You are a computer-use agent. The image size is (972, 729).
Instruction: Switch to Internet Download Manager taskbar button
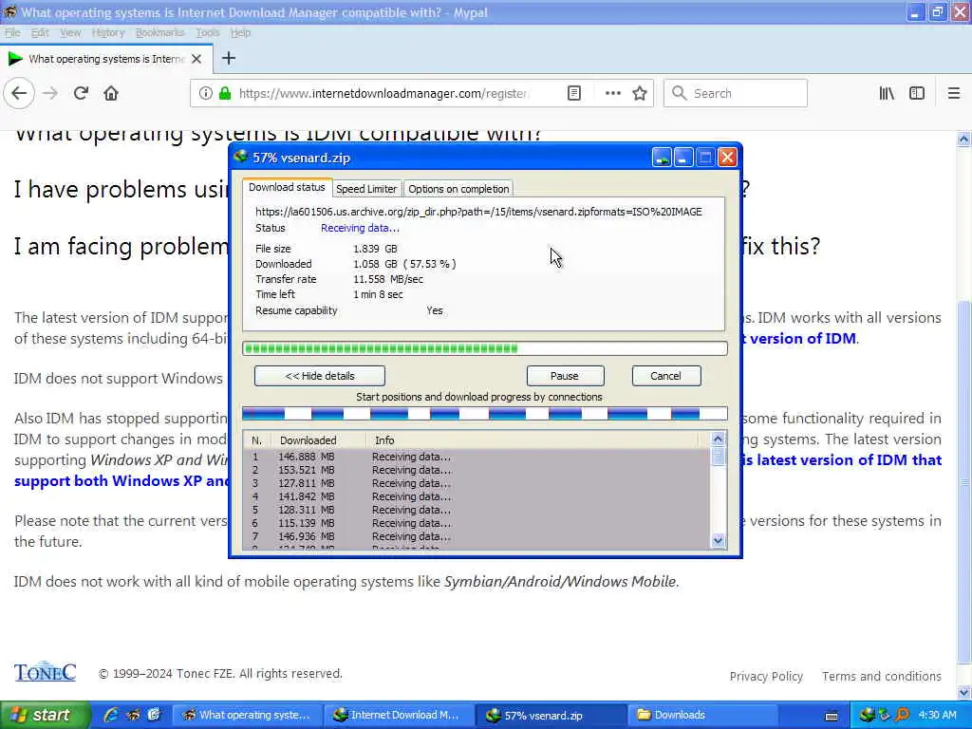[398, 715]
